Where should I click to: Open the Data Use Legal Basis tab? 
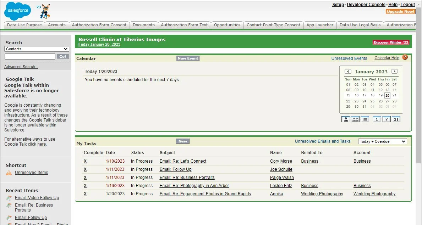point(360,25)
